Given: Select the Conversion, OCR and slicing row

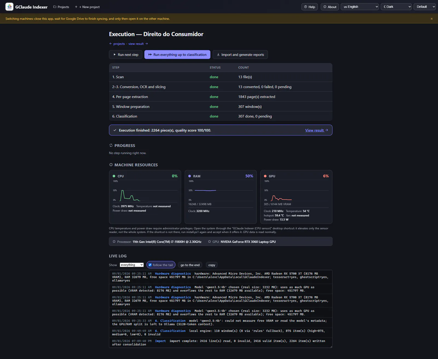Looking at the screenshot, I should point(221,87).
